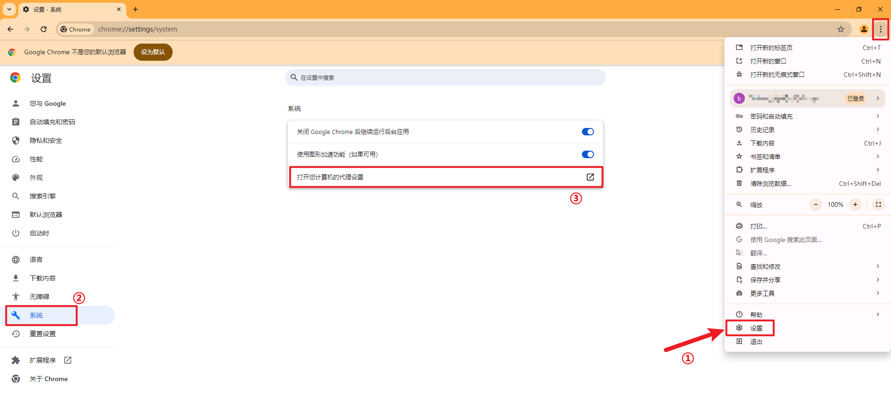Open 打开您计算机的代理设置 link
The image size is (891, 395).
pyautogui.click(x=445, y=177)
